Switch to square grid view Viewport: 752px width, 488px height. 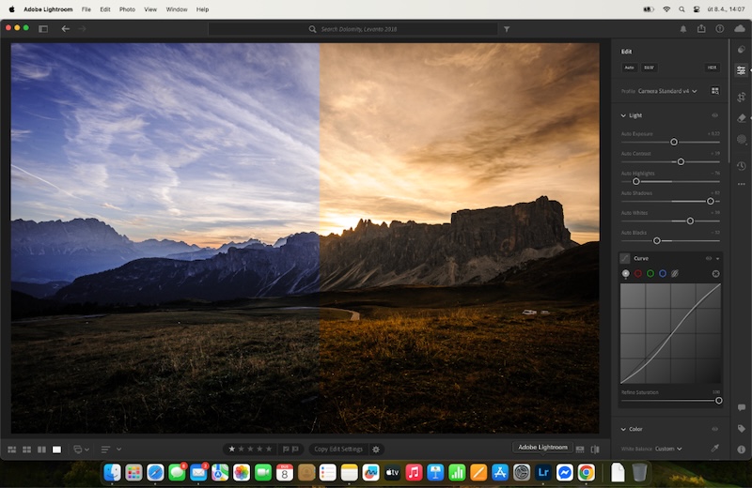tap(27, 450)
